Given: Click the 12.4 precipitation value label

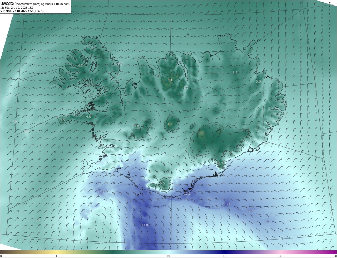Looking at the screenshot, I should [x=250, y=211].
